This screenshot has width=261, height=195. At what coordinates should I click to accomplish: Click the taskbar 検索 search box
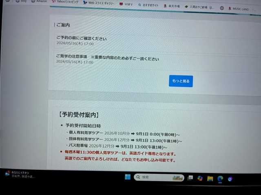pos(159,178)
